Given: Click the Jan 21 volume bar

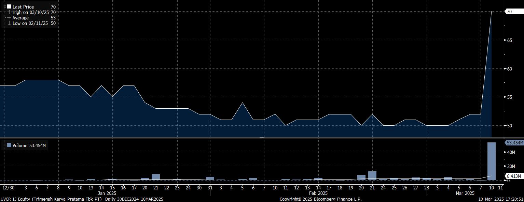Looking at the screenshot, I should coord(156,177).
